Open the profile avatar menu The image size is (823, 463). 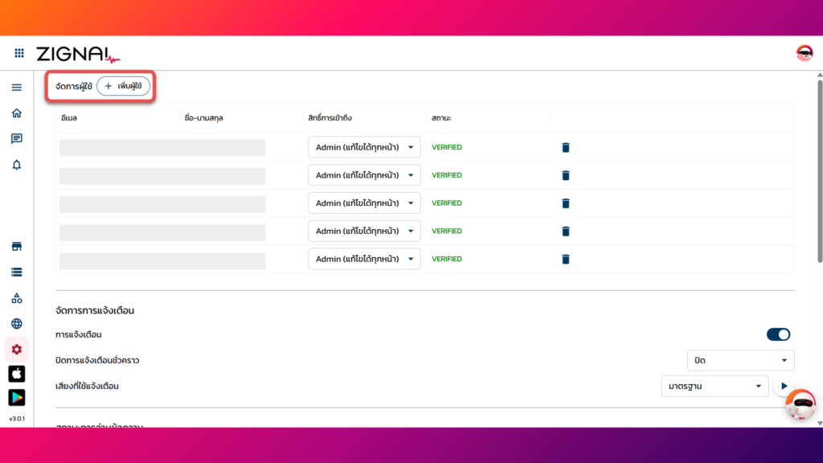(x=804, y=53)
